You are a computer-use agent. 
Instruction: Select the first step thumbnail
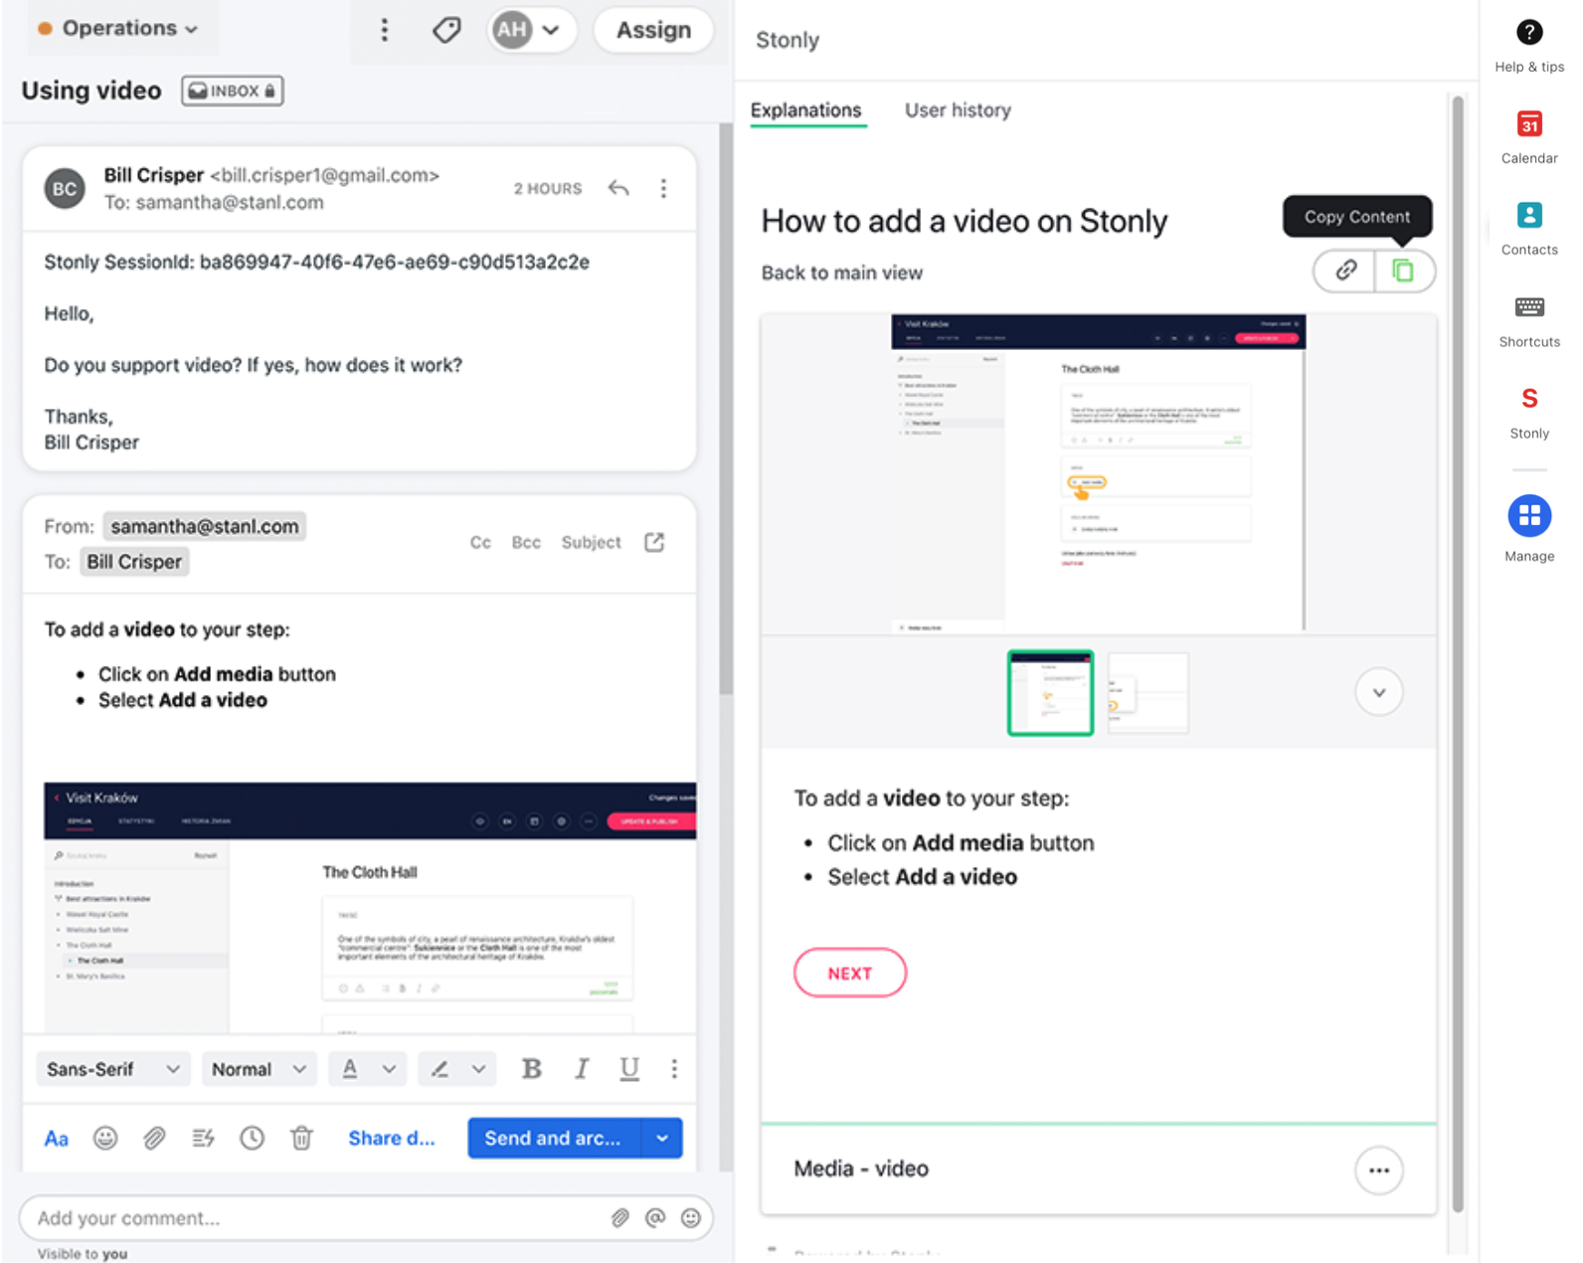click(1050, 693)
